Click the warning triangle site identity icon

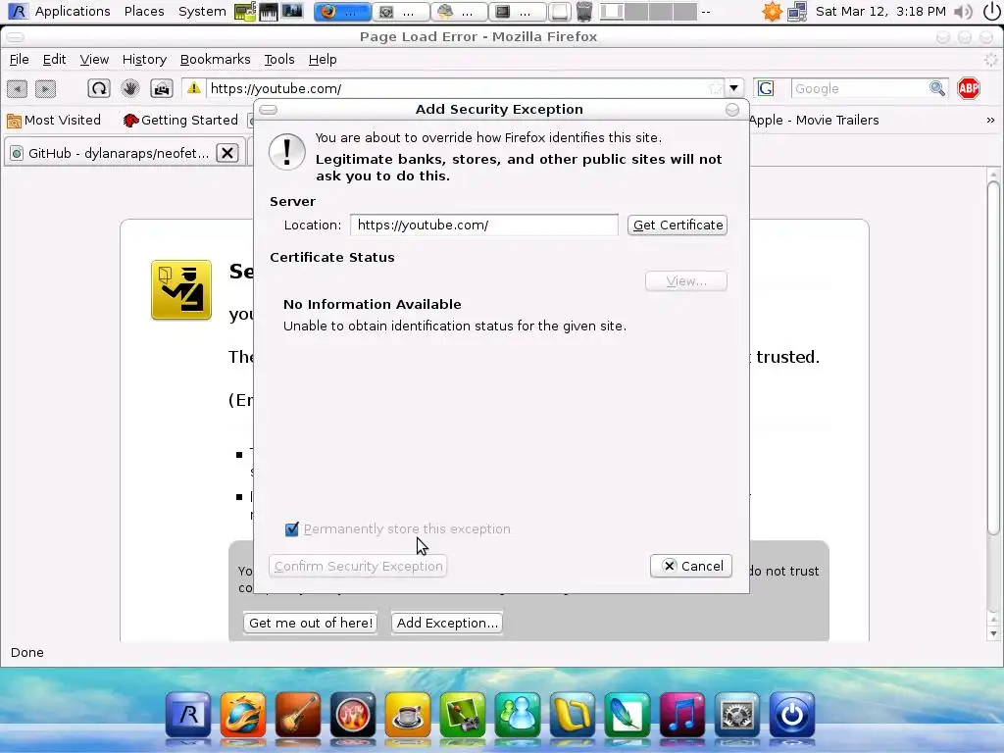point(193,88)
